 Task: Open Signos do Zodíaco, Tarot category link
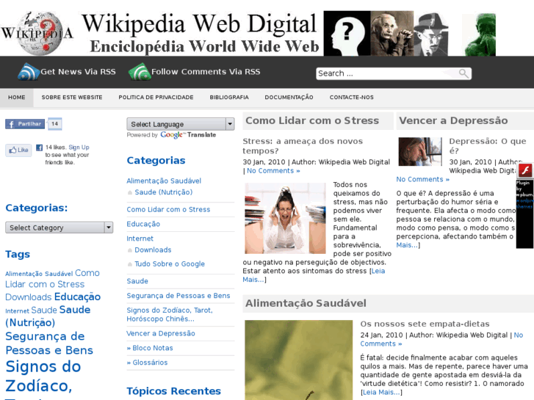170,315
